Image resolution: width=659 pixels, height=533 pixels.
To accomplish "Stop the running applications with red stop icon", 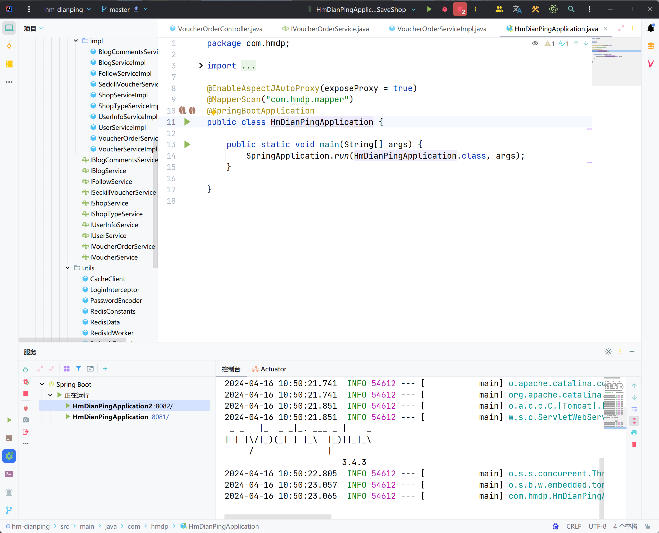I will coord(460,9).
